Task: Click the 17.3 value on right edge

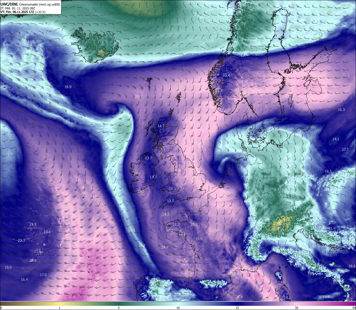Action: [345, 150]
